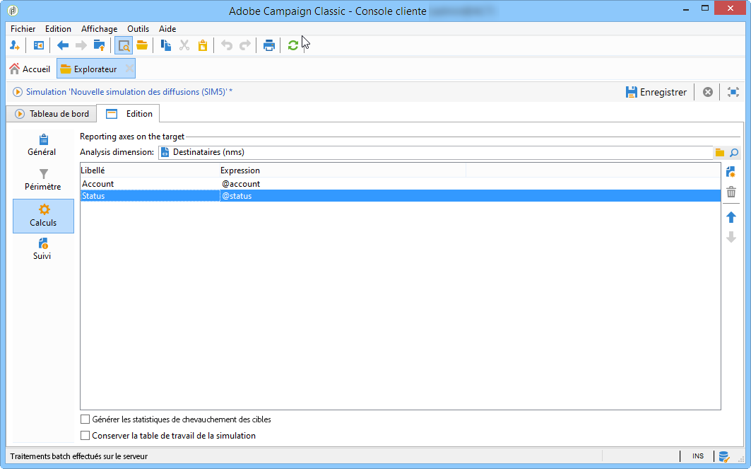751x469 pixels.
Task: Toggle the search/filter magnifier toolbar icon
Action: (x=124, y=46)
